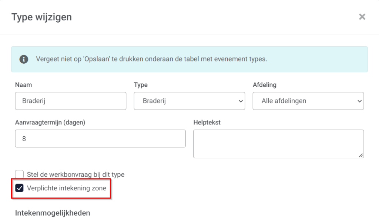Focus the Naam field containing Braderij
This screenshot has width=379, height=223.
[71, 101]
